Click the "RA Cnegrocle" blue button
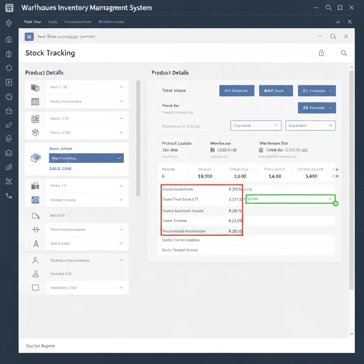The image size is (364, 364). coord(237,91)
